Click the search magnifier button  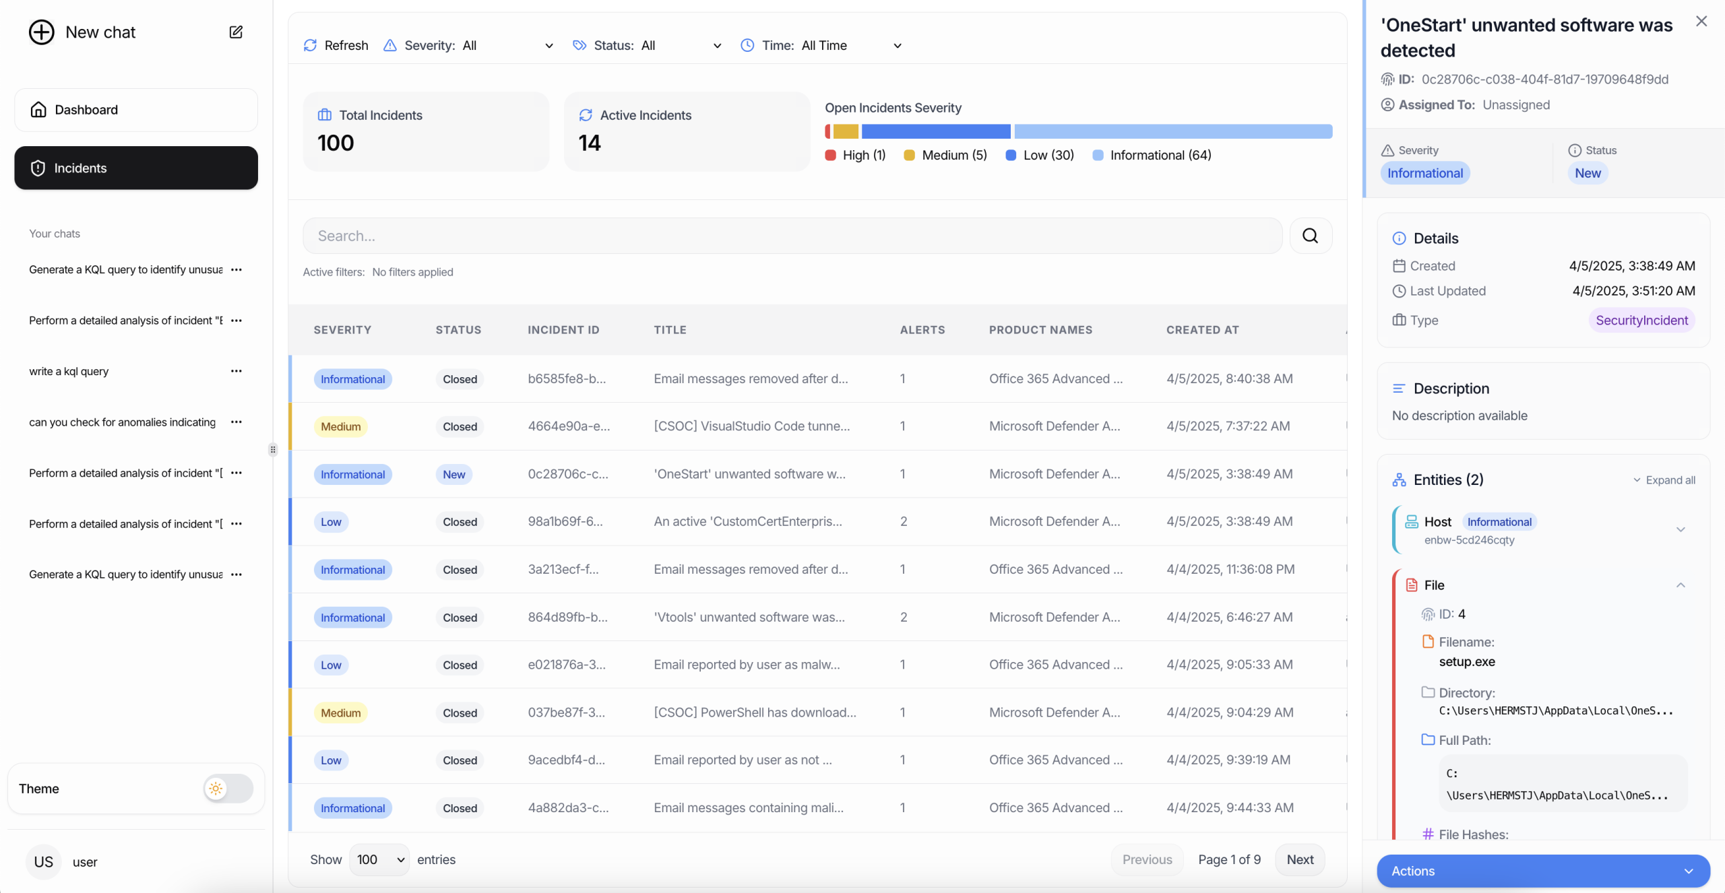(x=1310, y=236)
